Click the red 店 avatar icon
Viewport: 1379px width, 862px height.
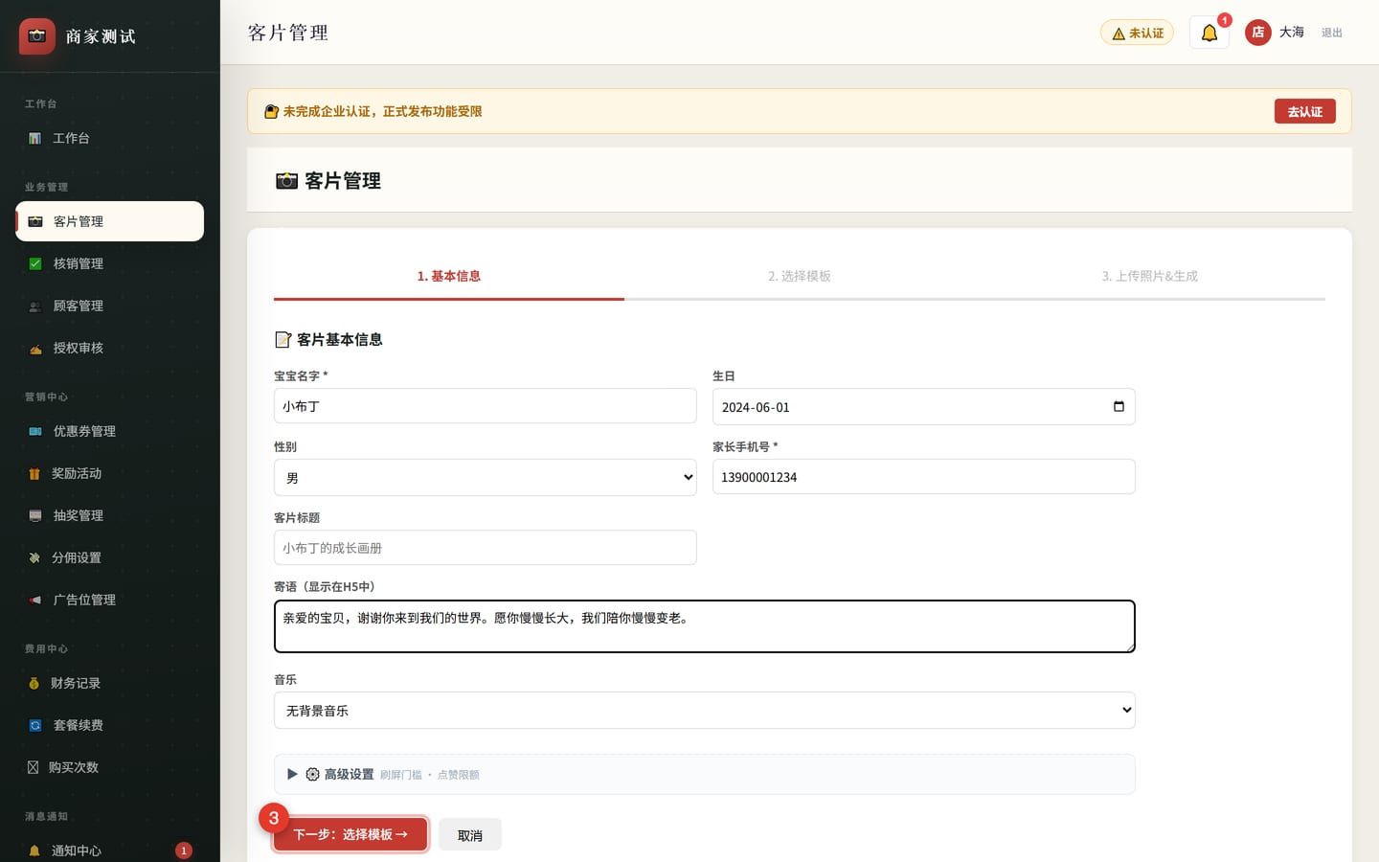point(1257,33)
